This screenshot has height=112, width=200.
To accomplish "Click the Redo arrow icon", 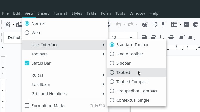I will point(131,24).
